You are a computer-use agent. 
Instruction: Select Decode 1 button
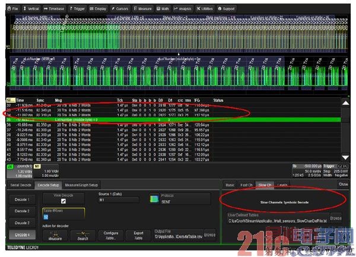tap(23, 199)
